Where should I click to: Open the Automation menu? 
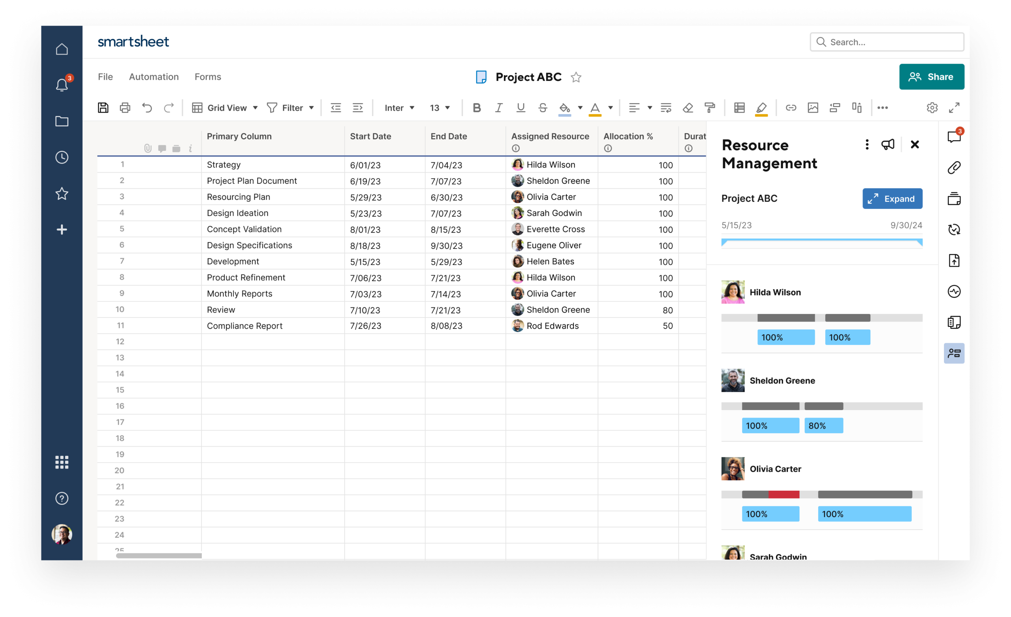pos(154,77)
